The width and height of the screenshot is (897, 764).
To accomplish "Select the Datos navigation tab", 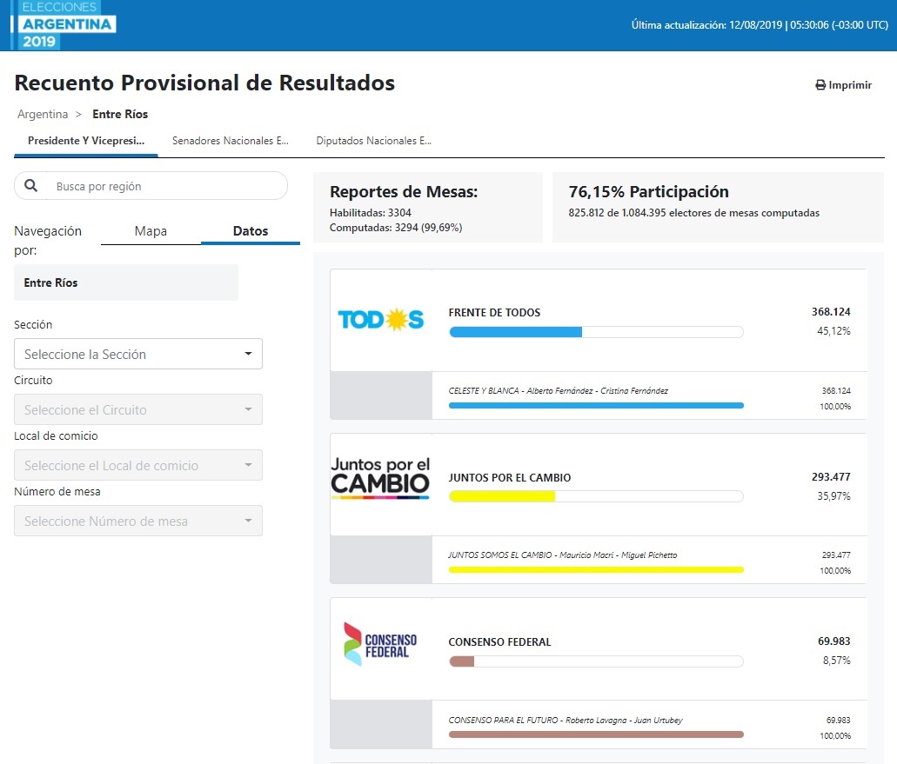I will [x=251, y=231].
